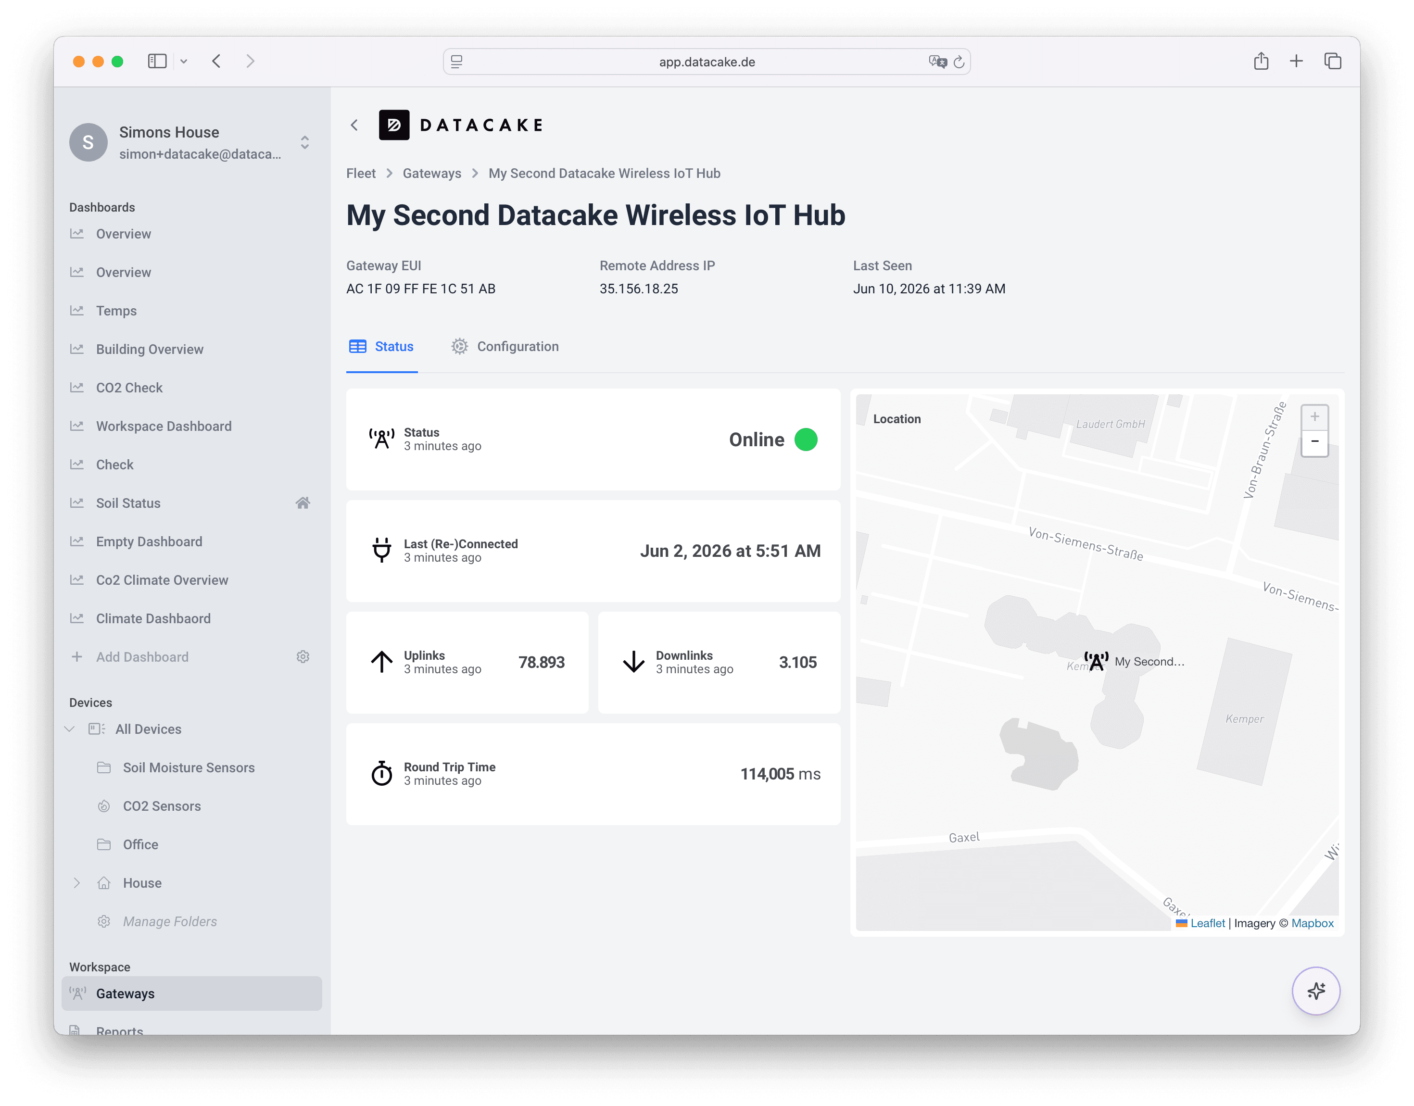Open a new tab with plus icon
The height and width of the screenshot is (1106, 1414).
pos(1296,62)
